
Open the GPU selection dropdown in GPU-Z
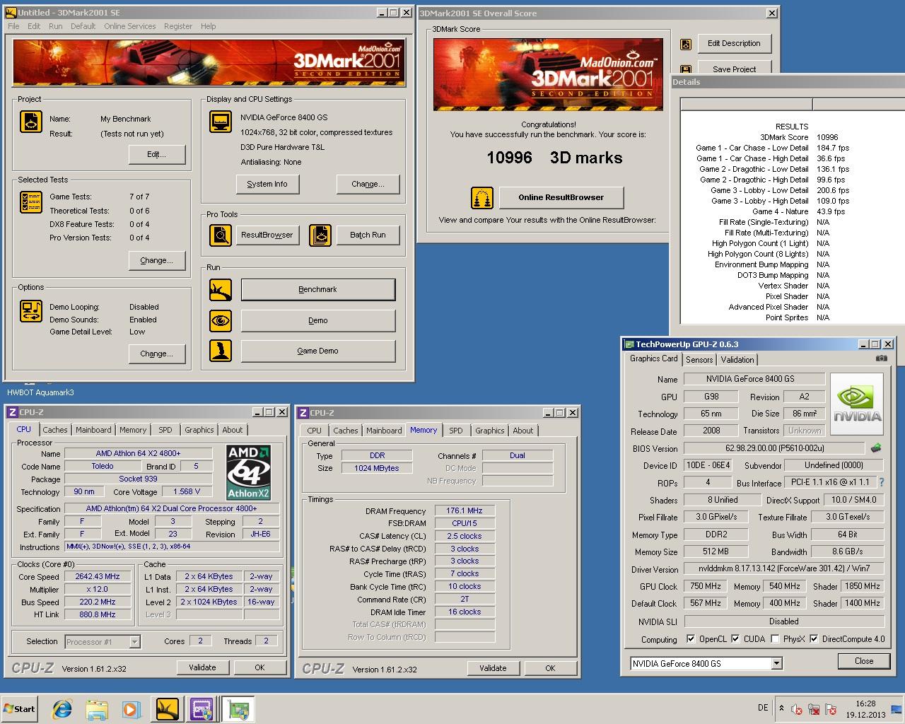tap(776, 663)
